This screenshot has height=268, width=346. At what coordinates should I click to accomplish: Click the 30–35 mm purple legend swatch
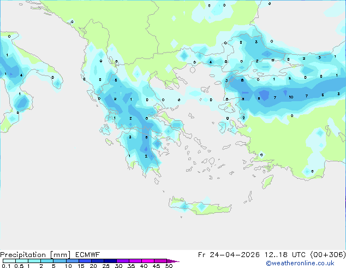123,261
